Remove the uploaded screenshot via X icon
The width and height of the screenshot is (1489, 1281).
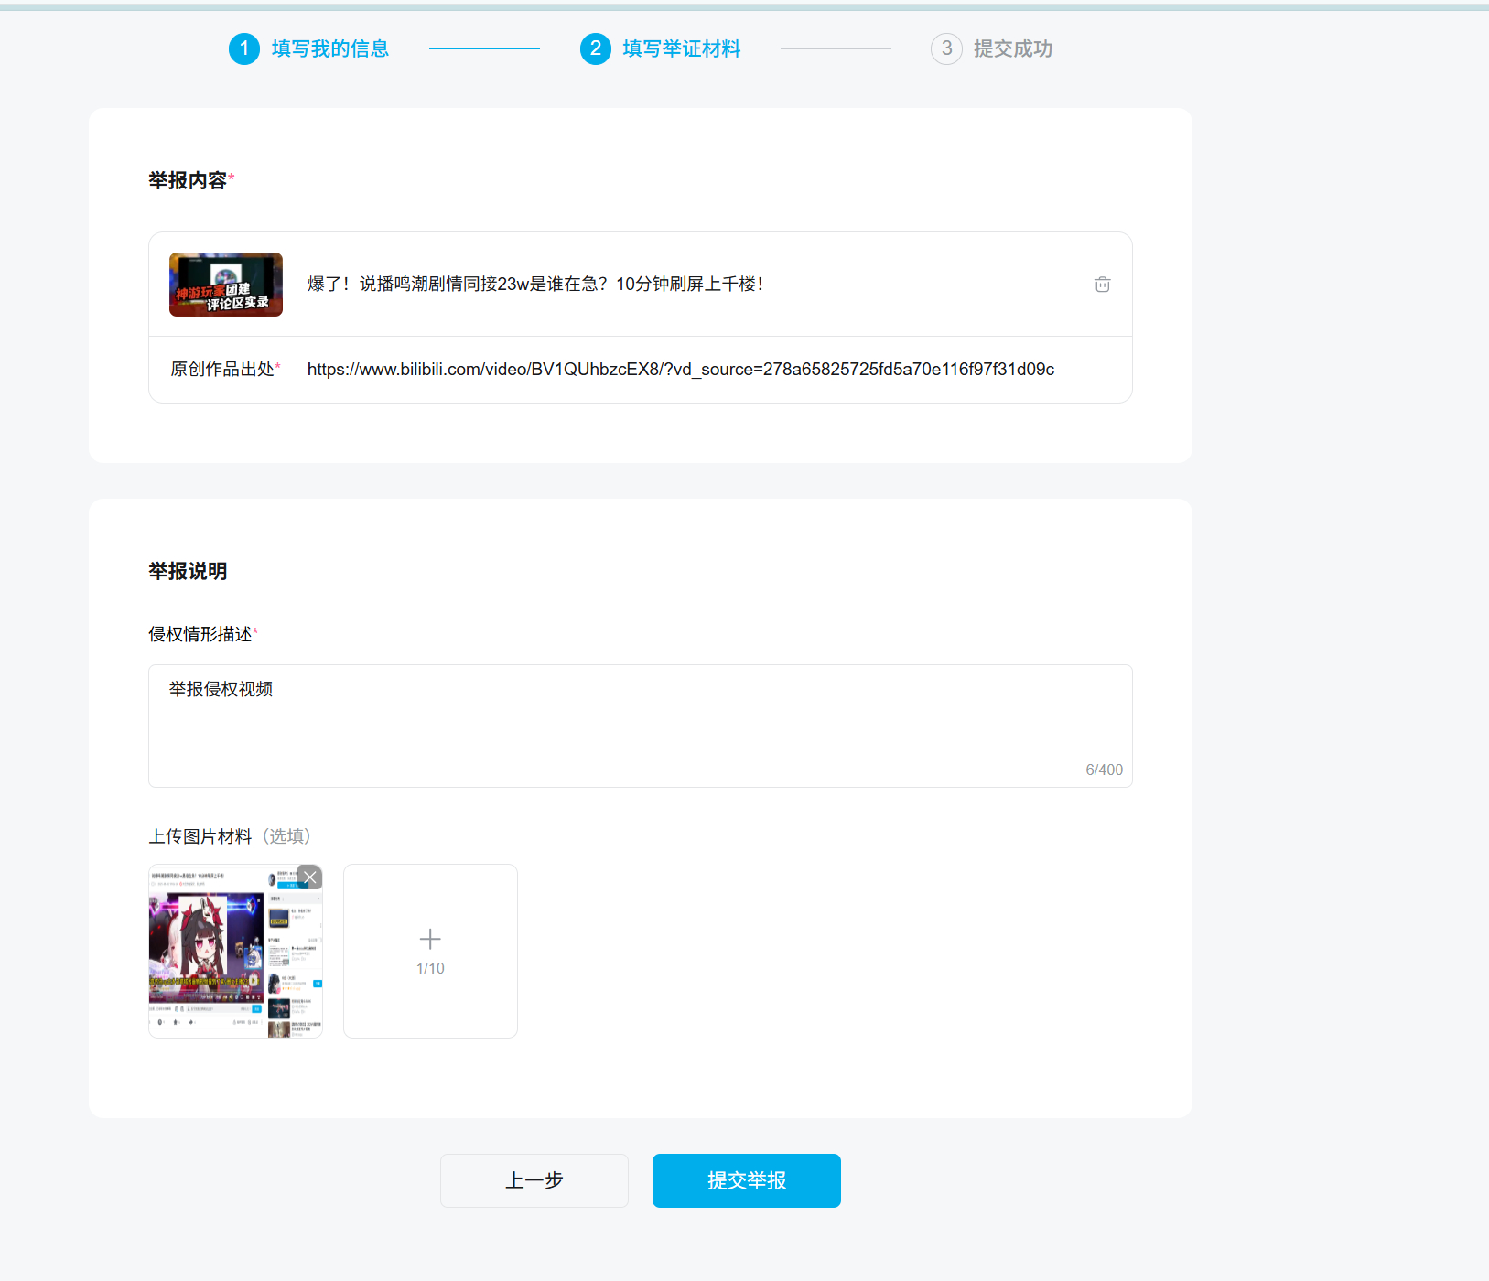(310, 877)
